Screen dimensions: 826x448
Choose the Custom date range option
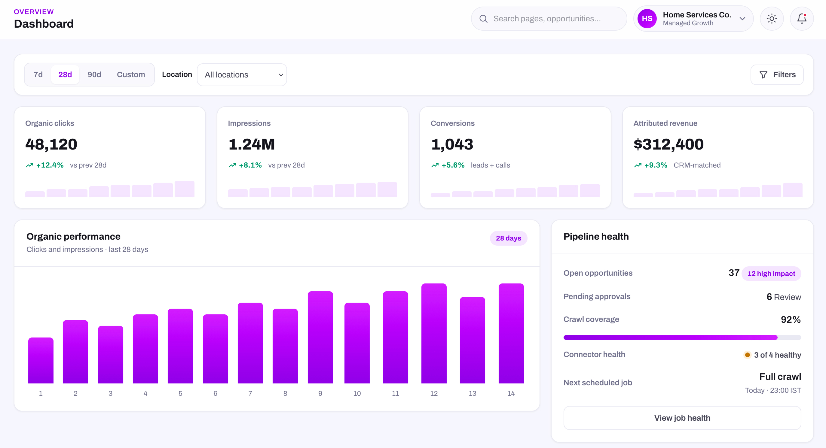131,74
